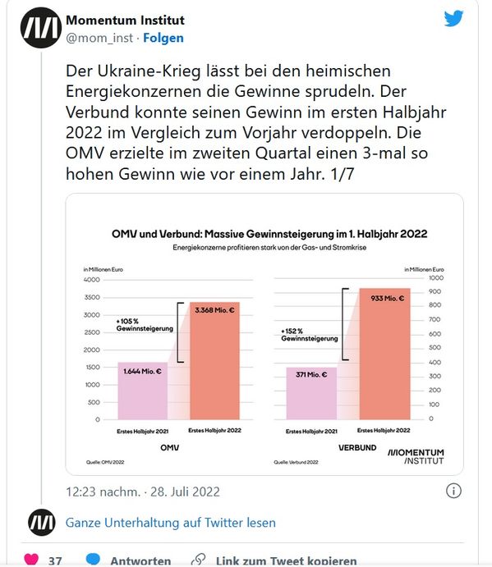This screenshot has width=492, height=567.
Task: Click the like count 37
Action: 55,560
